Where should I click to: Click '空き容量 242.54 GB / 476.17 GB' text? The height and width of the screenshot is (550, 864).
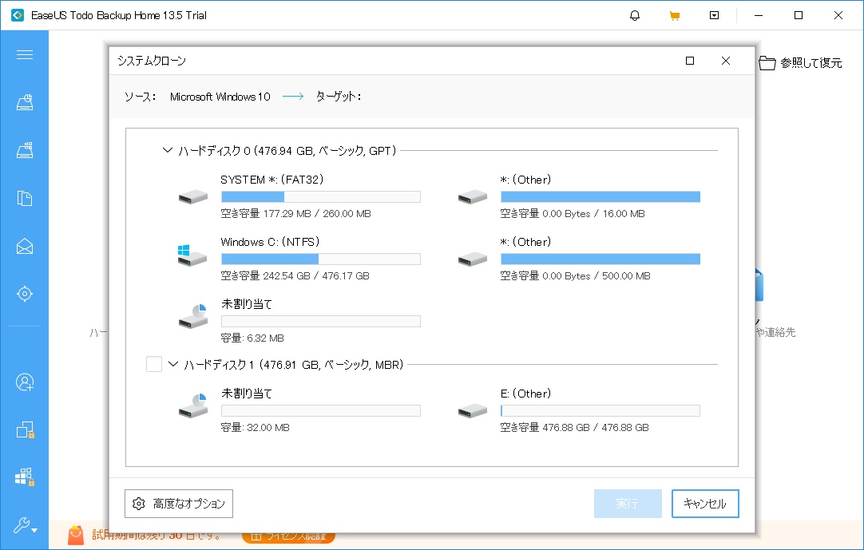click(x=295, y=276)
